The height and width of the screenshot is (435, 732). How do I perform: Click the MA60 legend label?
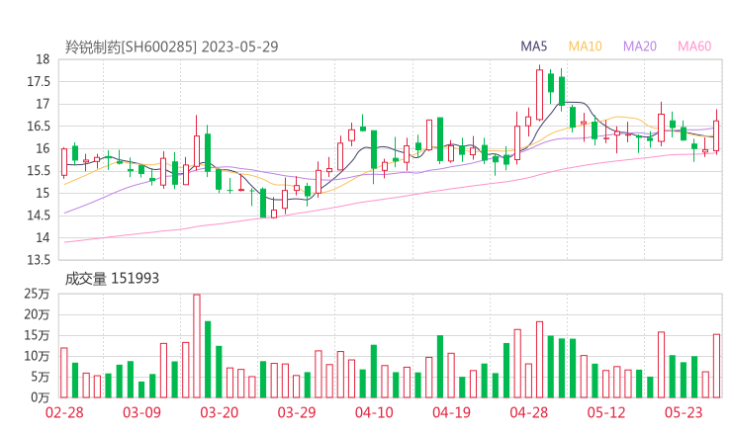click(x=694, y=46)
